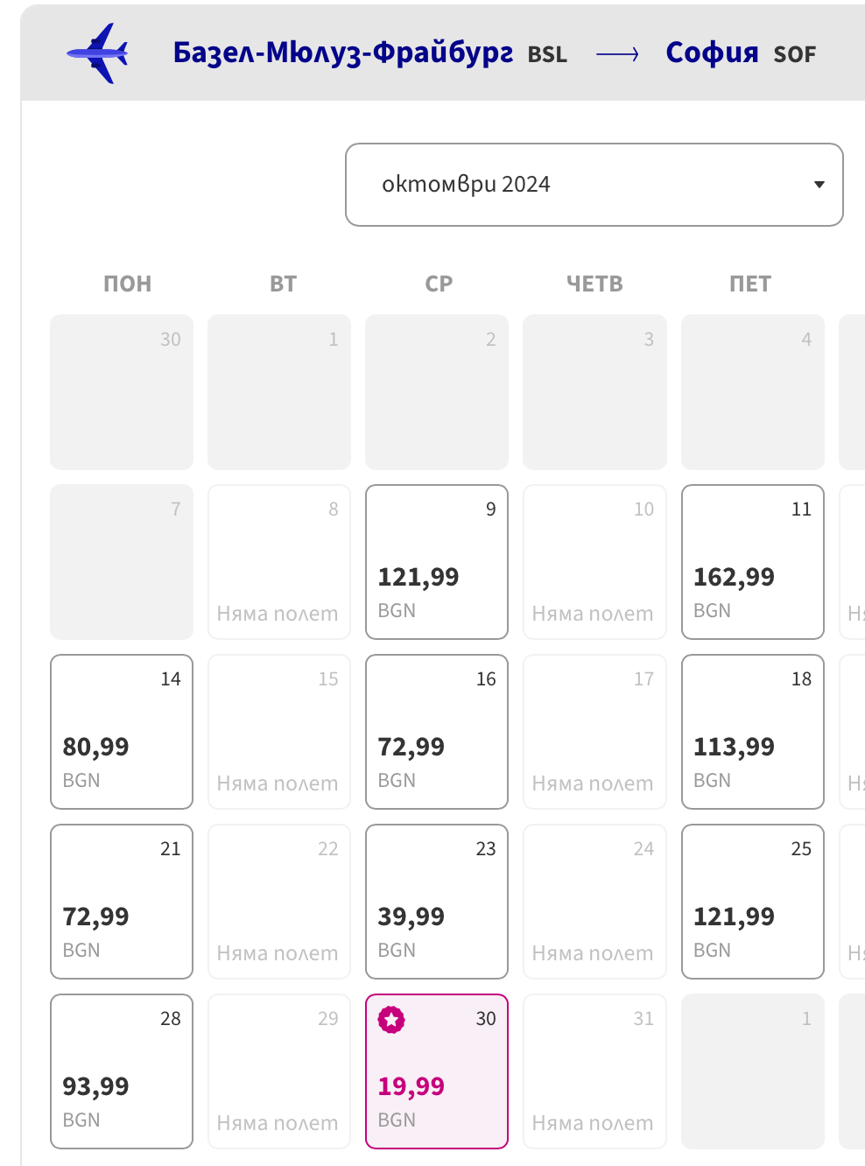Select October 11 fare 162,99 BGN
The width and height of the screenshot is (865, 1166).
[752, 562]
